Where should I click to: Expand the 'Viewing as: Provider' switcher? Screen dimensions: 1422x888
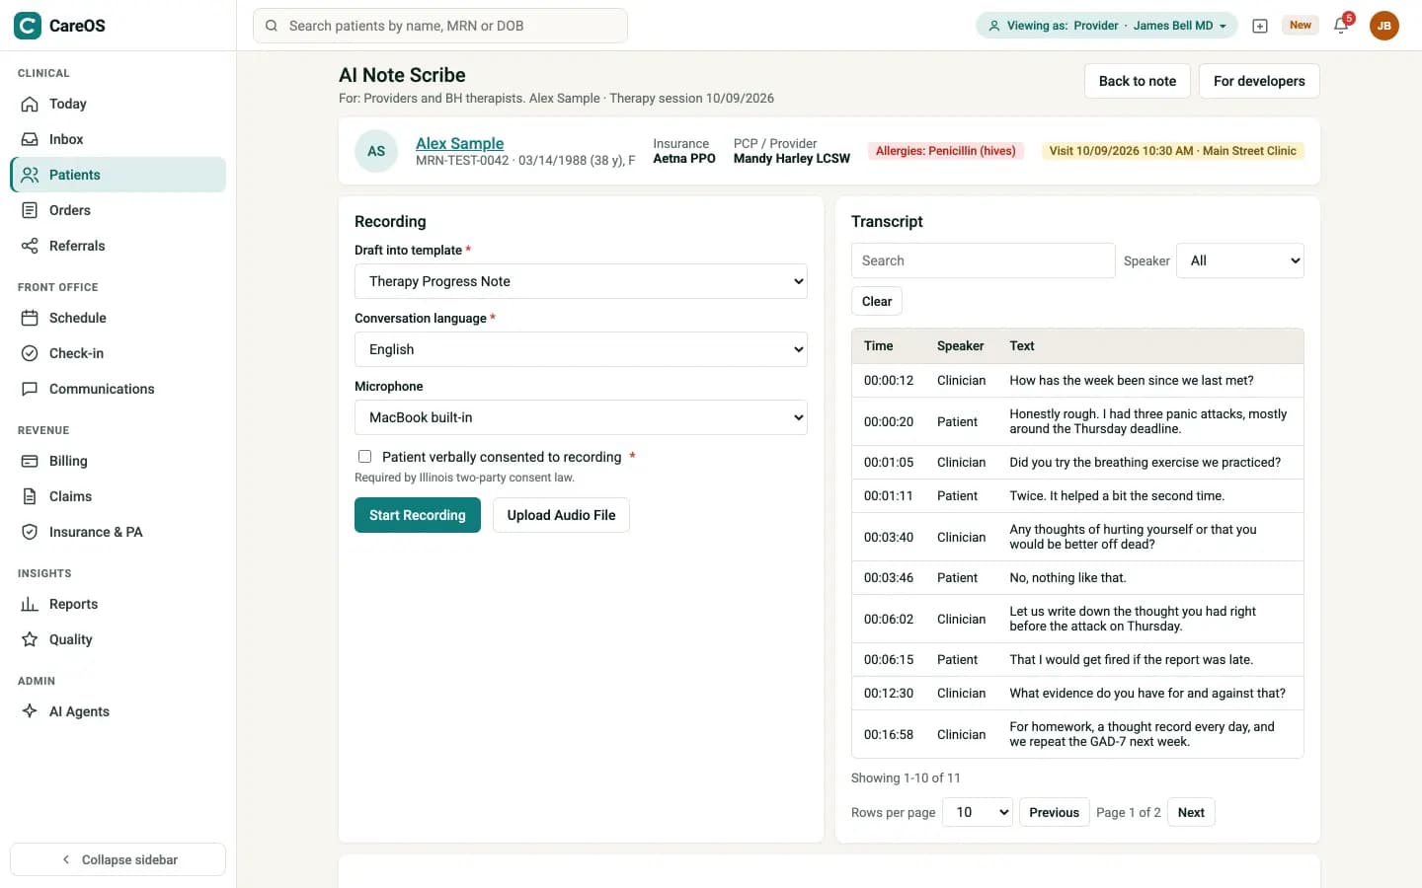tap(1106, 26)
